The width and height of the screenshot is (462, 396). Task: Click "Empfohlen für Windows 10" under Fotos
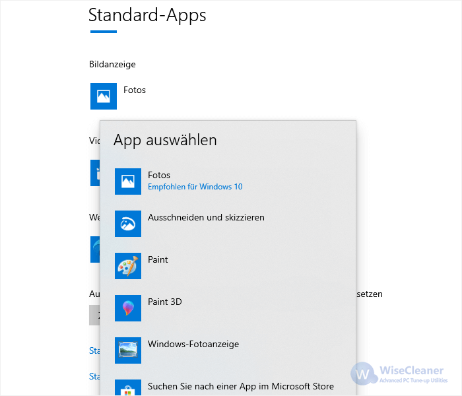pyautogui.click(x=195, y=187)
